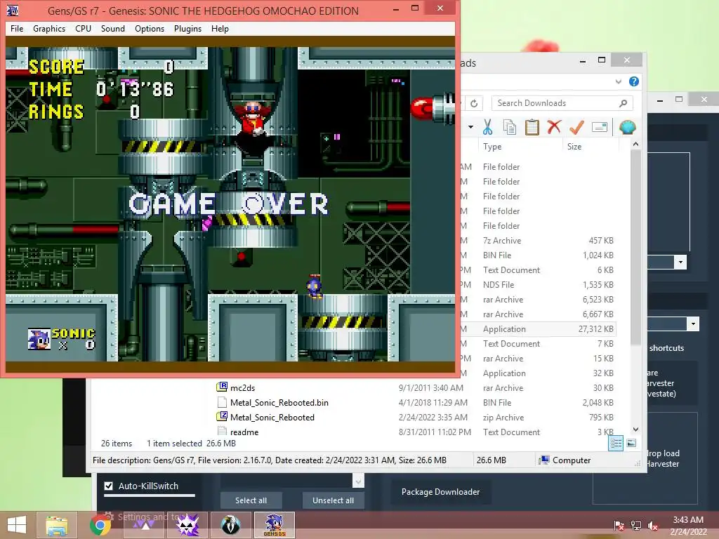The image size is (719, 539).
Task: Click the muted speaker tray icon
Action: tap(653, 525)
